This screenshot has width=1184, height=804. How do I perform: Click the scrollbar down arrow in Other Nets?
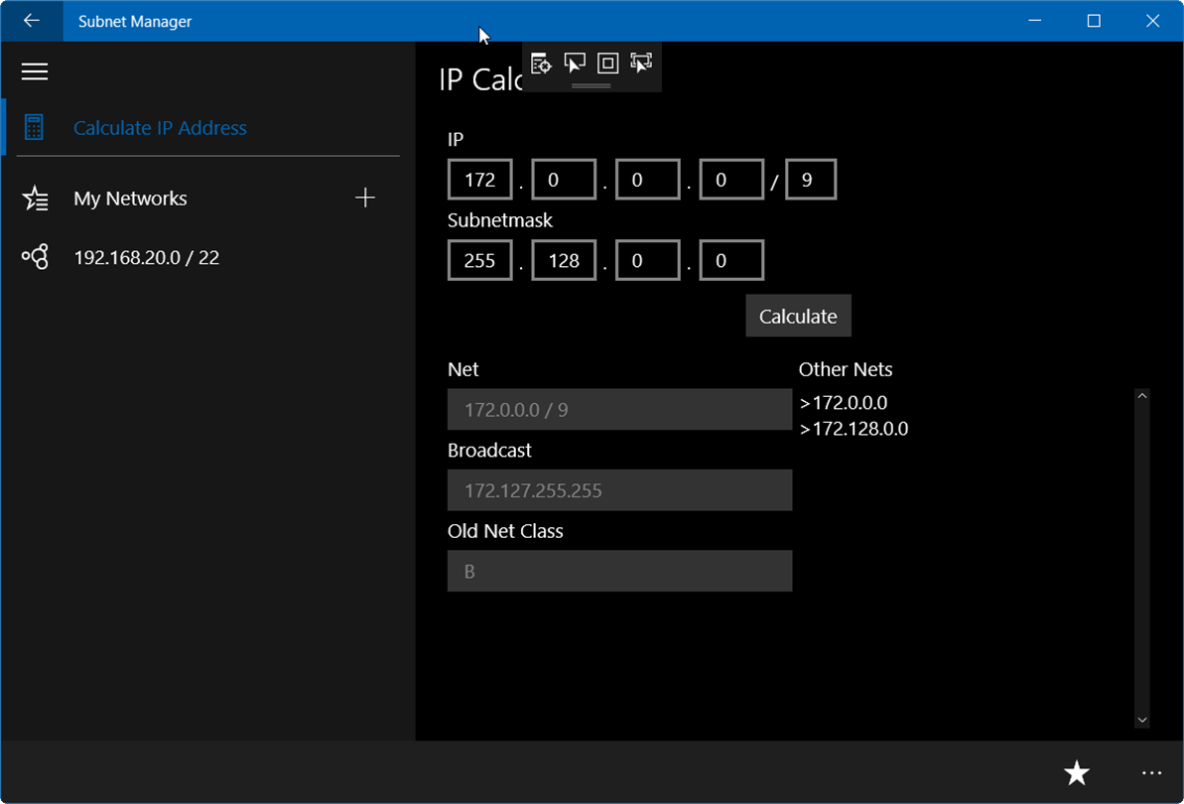click(1142, 721)
